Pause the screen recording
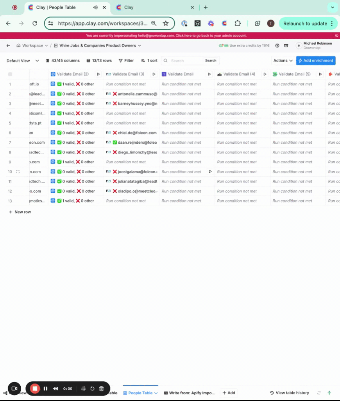The width and height of the screenshot is (340, 401). [45, 388]
